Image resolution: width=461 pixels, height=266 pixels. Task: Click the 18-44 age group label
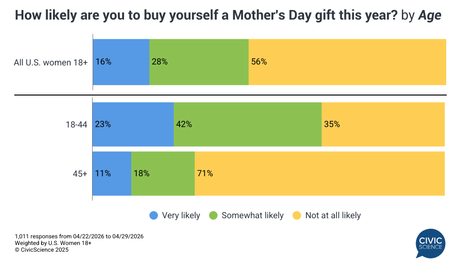point(76,124)
